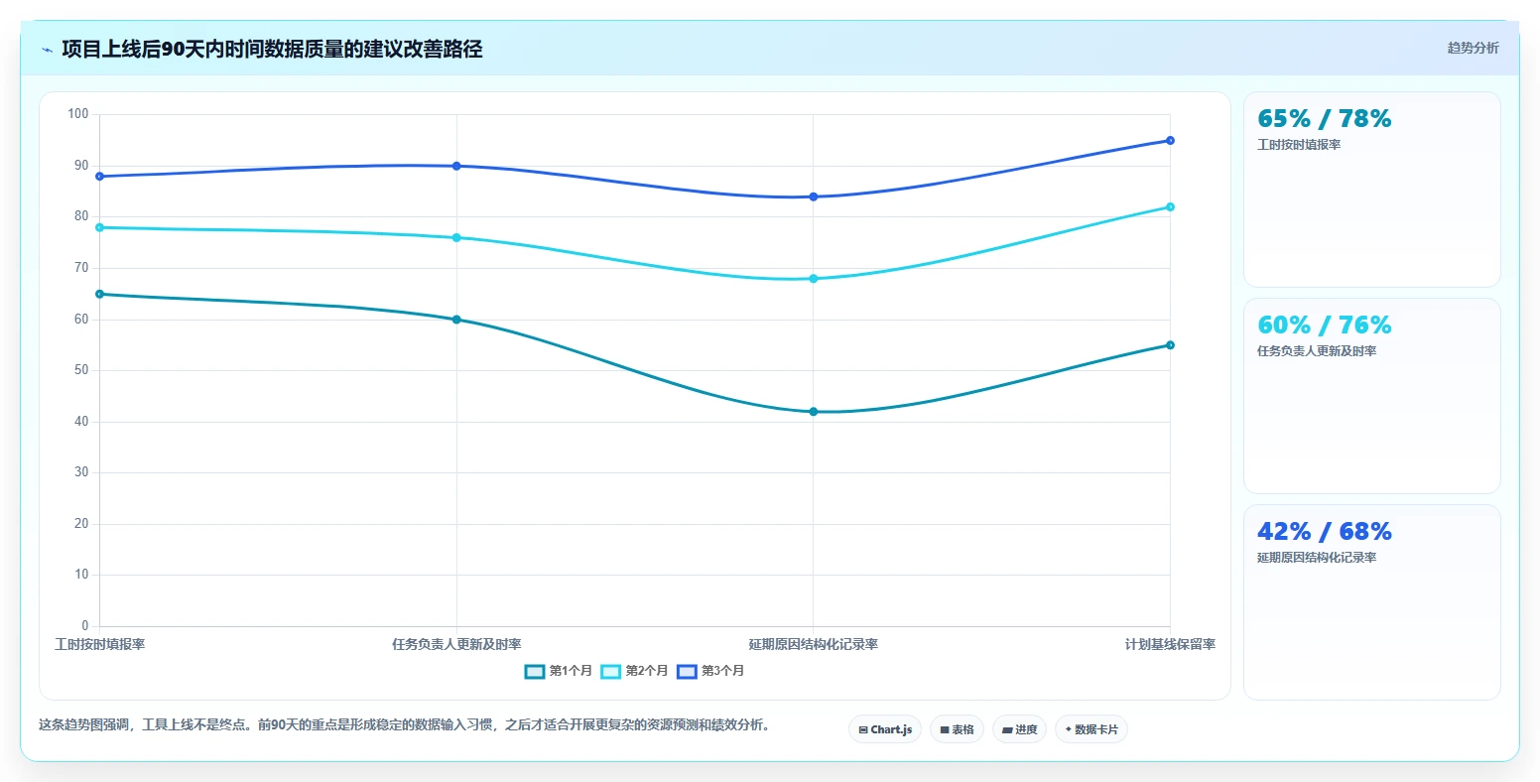Image resolution: width=1540 pixels, height=782 pixels.
Task: Toggle the 第1个月 legend item
Action: pos(559,671)
